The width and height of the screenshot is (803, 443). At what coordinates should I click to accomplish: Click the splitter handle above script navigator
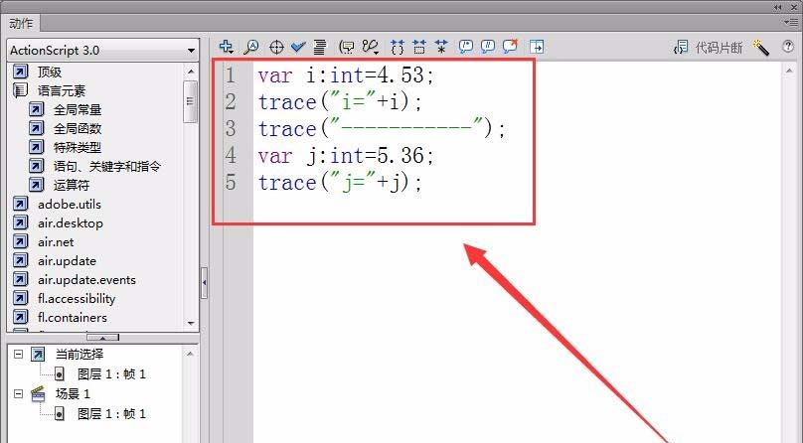click(102, 337)
